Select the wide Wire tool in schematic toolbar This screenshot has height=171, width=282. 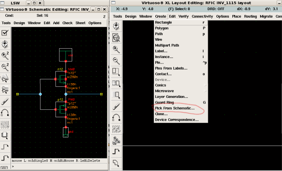tap(5, 158)
